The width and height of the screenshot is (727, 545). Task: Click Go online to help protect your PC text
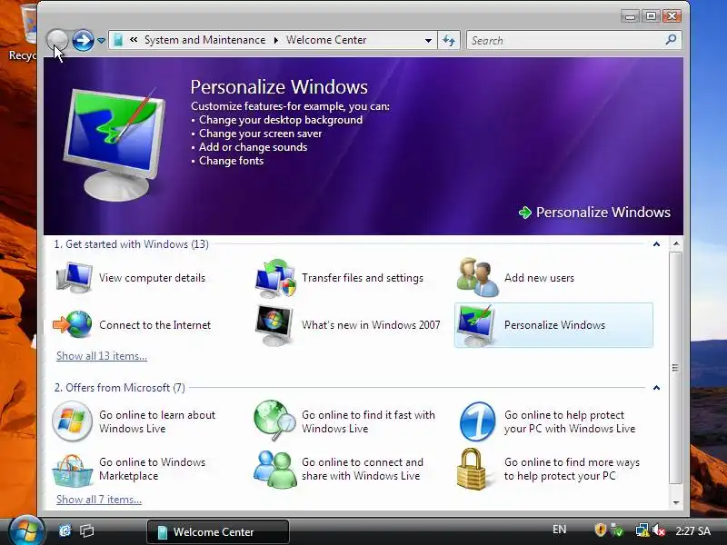point(570,421)
